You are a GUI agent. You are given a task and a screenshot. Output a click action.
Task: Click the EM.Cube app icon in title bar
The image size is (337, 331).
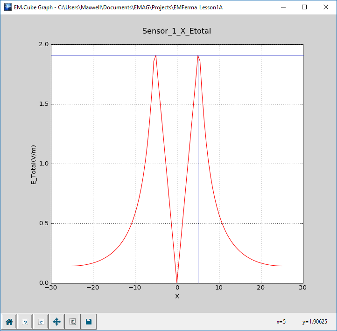pos(7,7)
